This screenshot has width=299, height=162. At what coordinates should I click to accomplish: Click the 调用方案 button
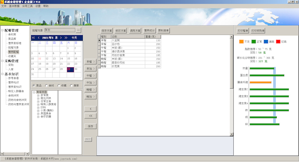135,31
